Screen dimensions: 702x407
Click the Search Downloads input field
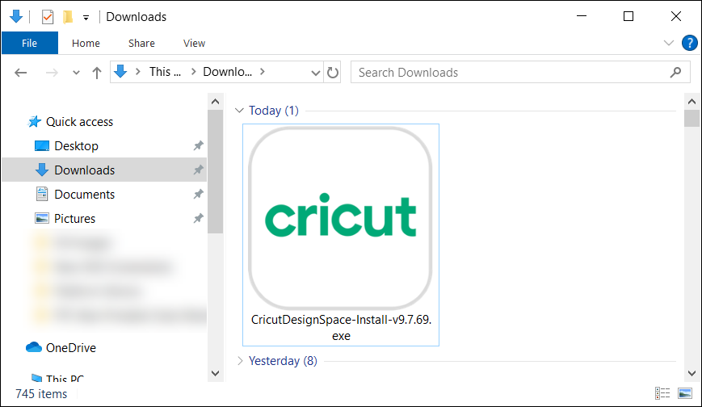tap(509, 73)
